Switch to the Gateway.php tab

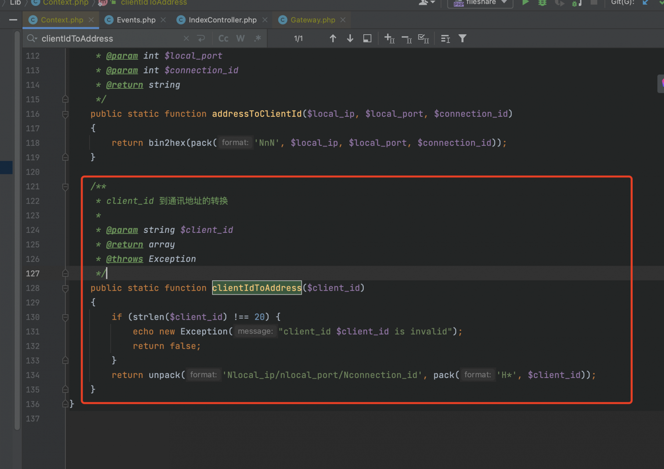click(x=312, y=20)
